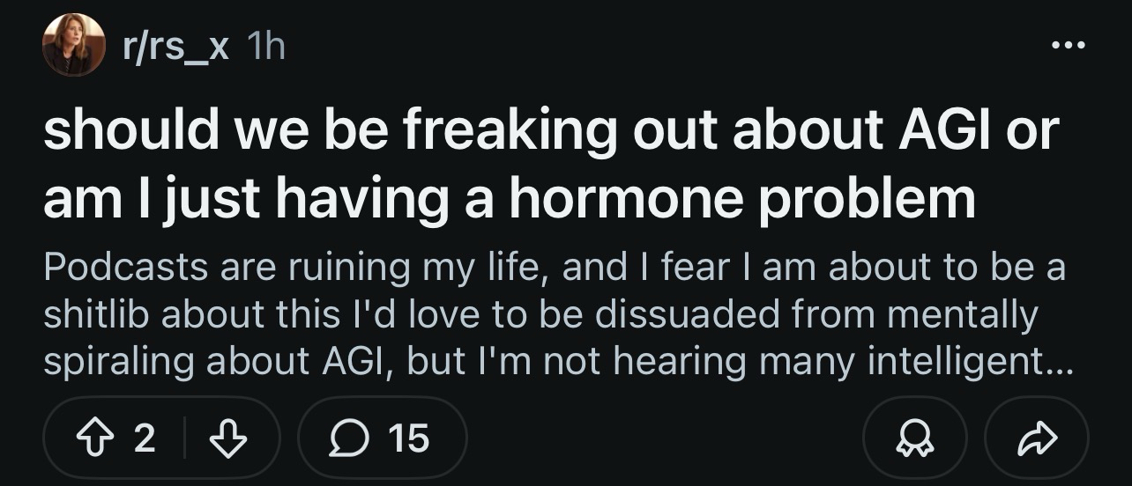Give an award using the award icon
This screenshot has width=1132, height=486.
tap(915, 438)
